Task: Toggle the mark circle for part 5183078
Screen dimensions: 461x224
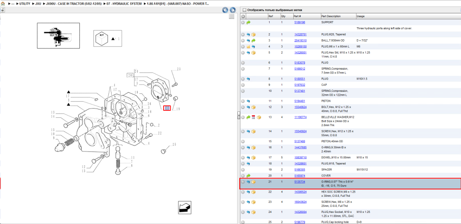Action: [243, 63]
